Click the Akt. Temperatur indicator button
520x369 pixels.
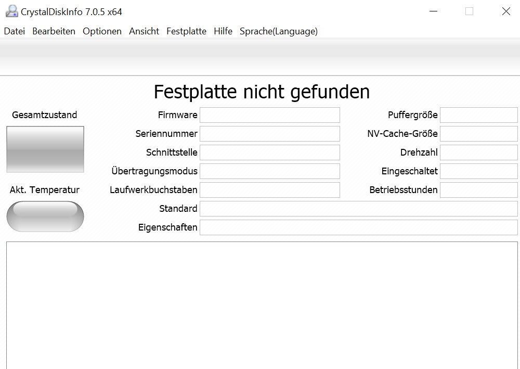[x=45, y=217]
